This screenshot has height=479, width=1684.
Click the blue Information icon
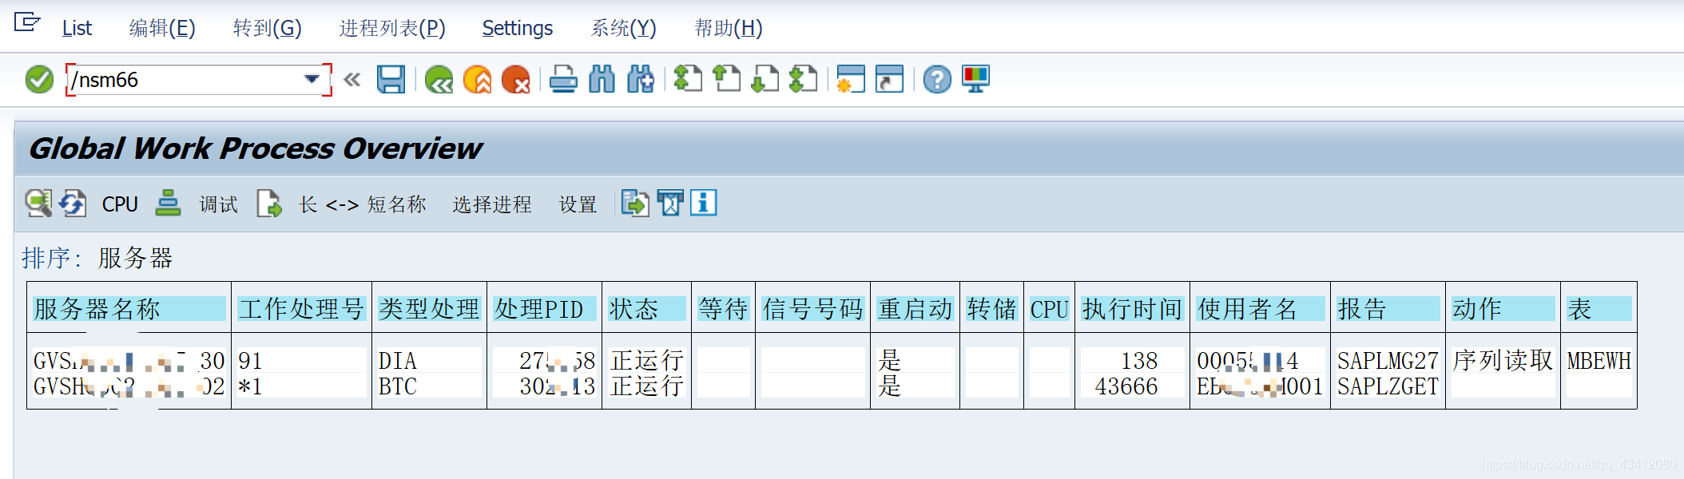pyautogui.click(x=704, y=203)
